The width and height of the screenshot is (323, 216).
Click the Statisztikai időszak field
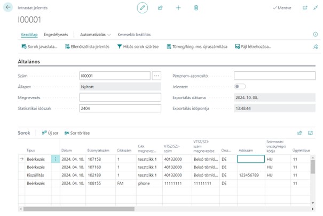coord(120,108)
